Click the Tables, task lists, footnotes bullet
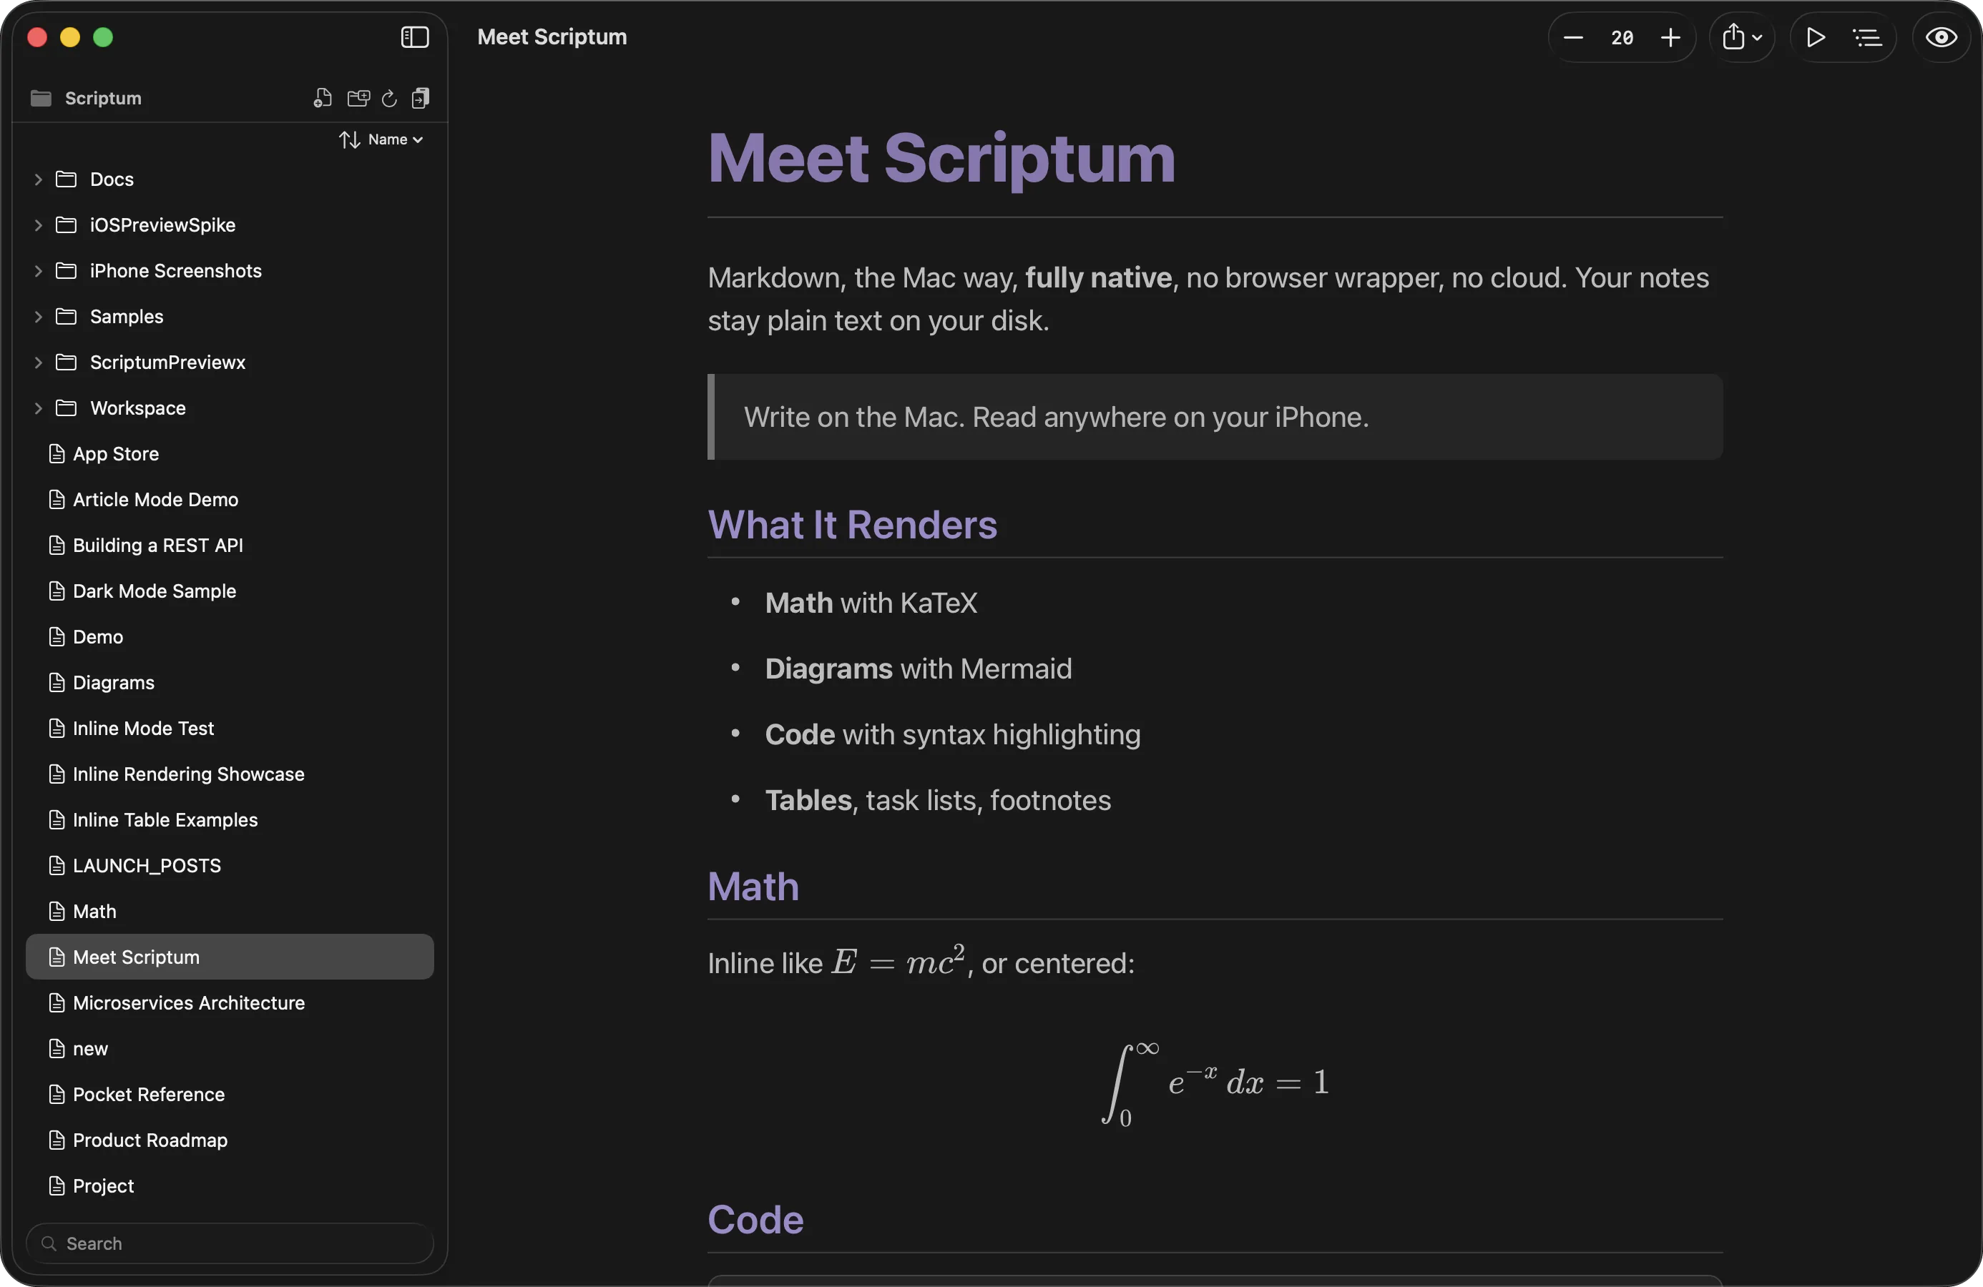The image size is (1983, 1287). tap(937, 801)
